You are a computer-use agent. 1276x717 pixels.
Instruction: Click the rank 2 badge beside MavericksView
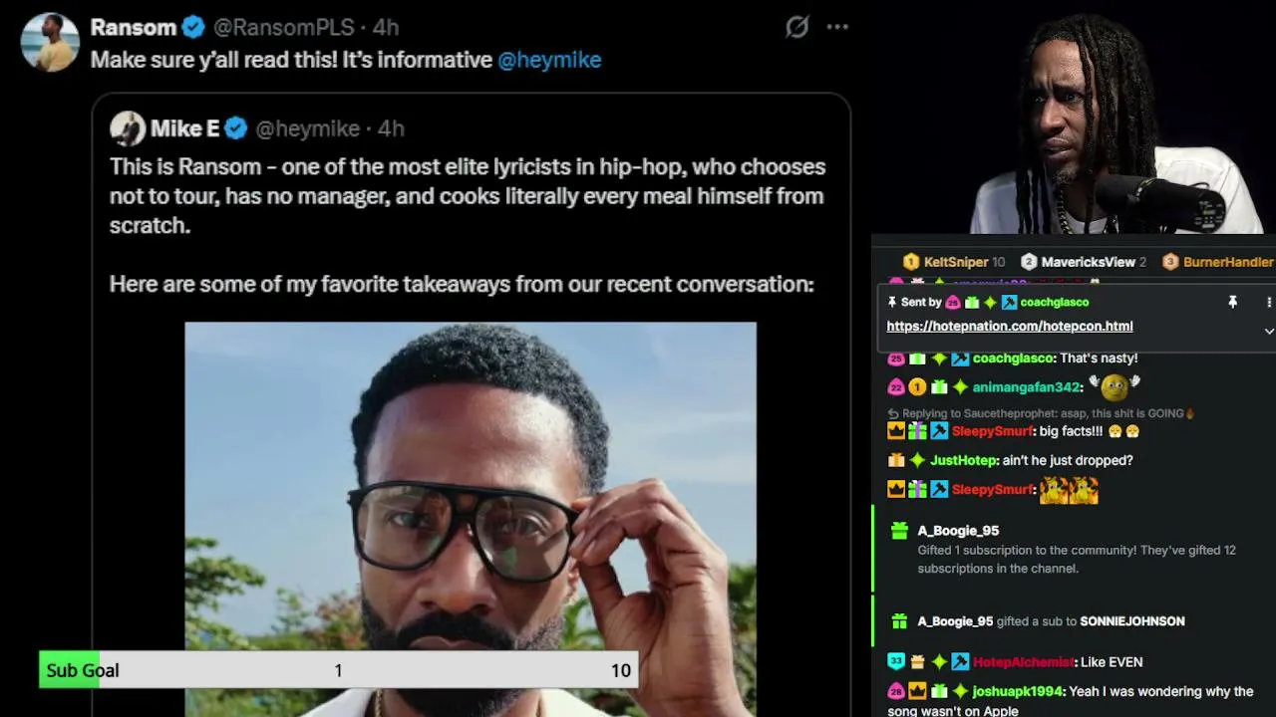tap(1029, 262)
